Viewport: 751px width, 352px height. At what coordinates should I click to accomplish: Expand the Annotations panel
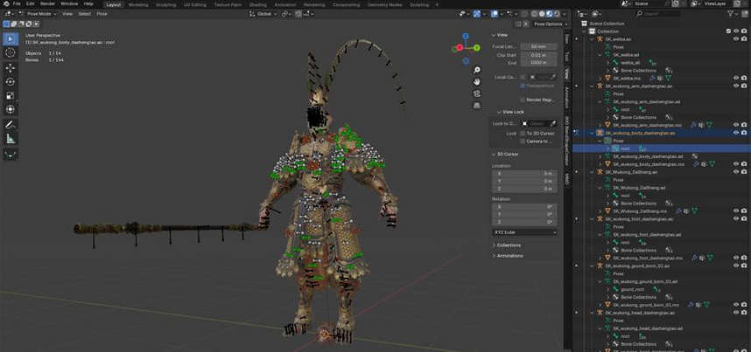pyautogui.click(x=509, y=256)
